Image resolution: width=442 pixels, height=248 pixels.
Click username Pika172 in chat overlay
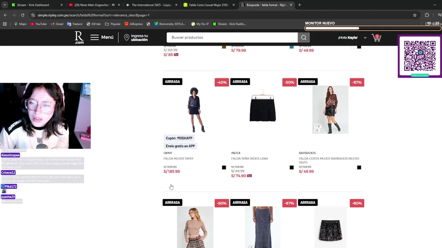click(x=9, y=186)
